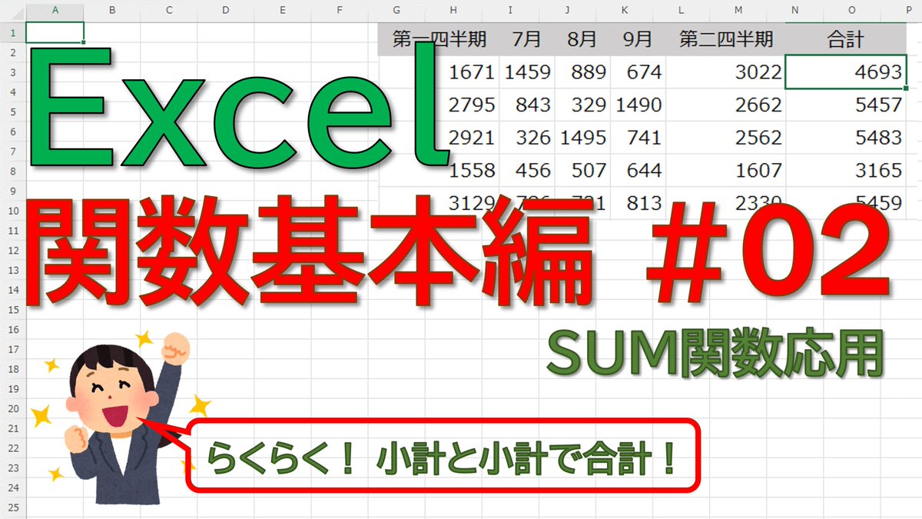Select column E header
922x519 pixels.
point(282,11)
